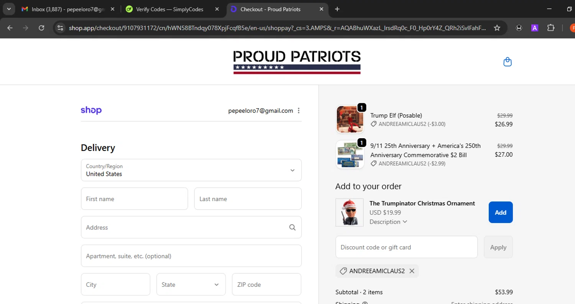The image size is (575, 304).
Task: Expand the Trumpinator ornament Description
Action: (x=388, y=222)
